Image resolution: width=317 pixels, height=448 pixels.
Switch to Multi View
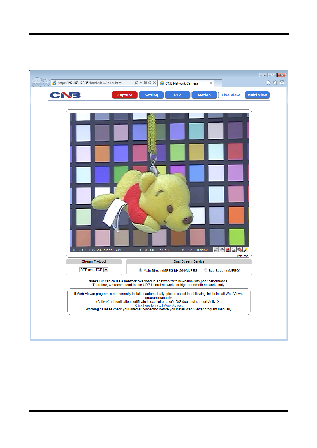pyautogui.click(x=257, y=95)
